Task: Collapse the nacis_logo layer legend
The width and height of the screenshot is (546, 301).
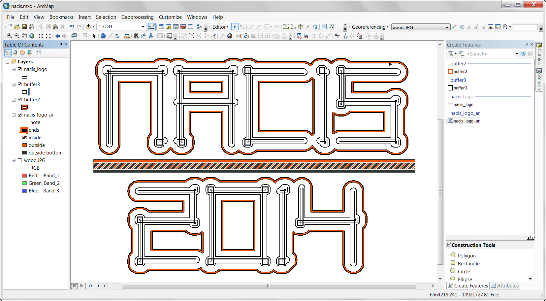Action: 14,69
